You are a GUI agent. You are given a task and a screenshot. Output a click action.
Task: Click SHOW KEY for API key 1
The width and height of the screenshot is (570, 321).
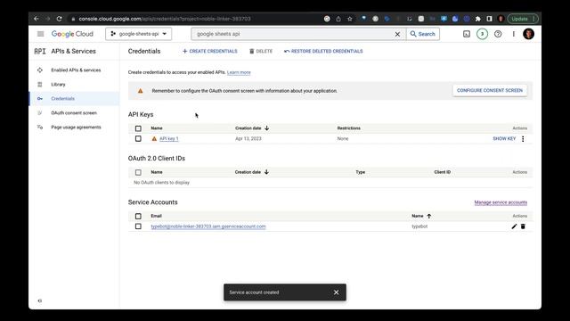coord(504,139)
